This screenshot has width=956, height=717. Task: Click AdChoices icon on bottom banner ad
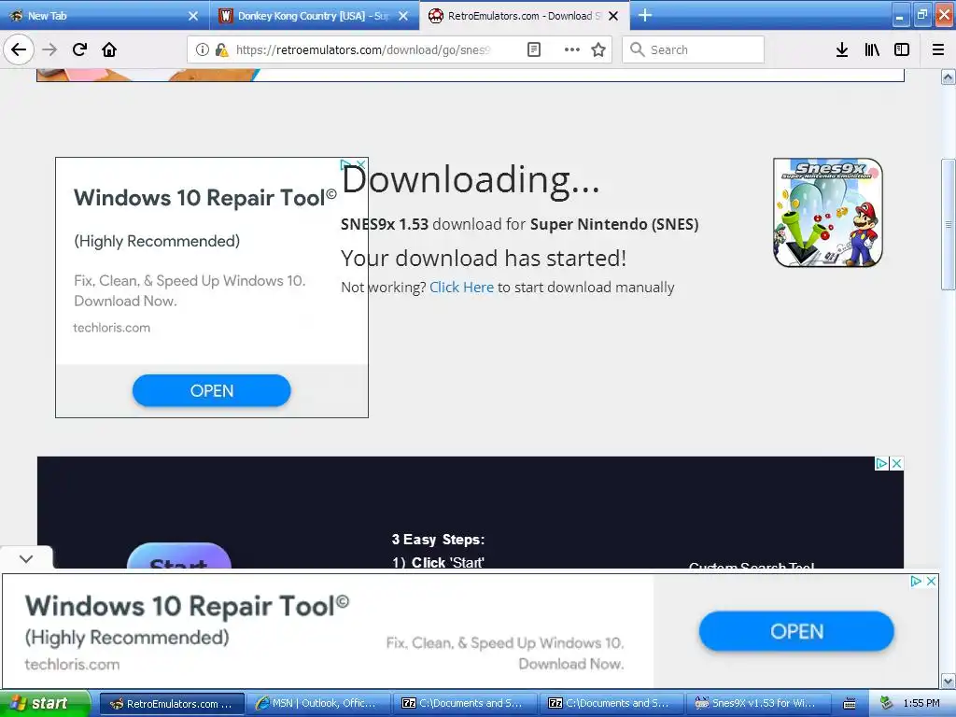pos(916,581)
